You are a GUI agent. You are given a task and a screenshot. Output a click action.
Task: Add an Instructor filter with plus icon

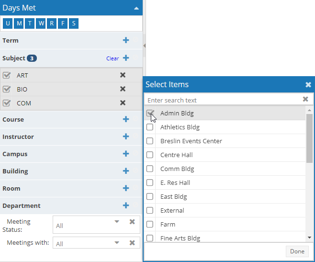[x=126, y=137]
